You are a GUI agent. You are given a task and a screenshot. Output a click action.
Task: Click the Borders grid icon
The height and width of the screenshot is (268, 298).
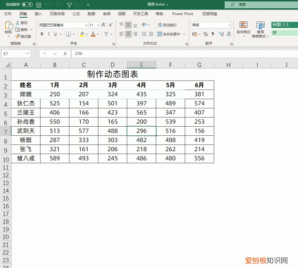(x=68, y=34)
